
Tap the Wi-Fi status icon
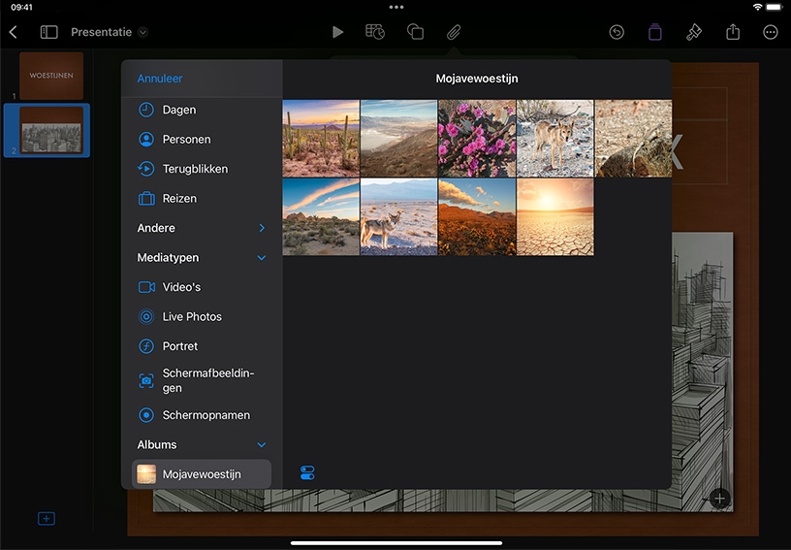[757, 7]
